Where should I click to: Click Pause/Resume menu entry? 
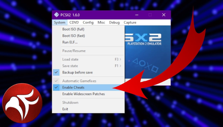(x=88, y=51)
